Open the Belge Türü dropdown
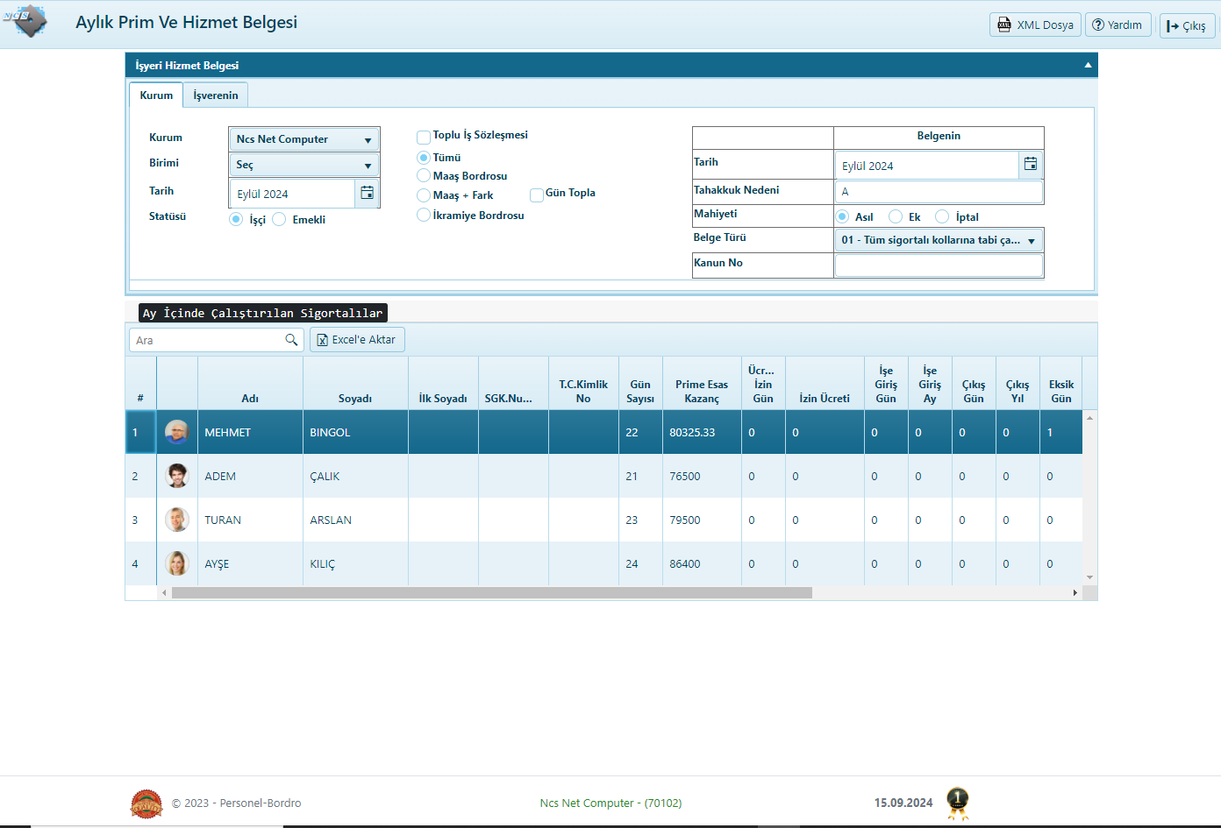 coord(939,240)
